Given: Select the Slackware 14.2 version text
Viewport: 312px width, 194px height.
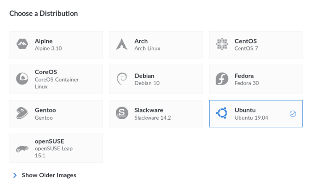Looking at the screenshot, I should tap(153, 118).
